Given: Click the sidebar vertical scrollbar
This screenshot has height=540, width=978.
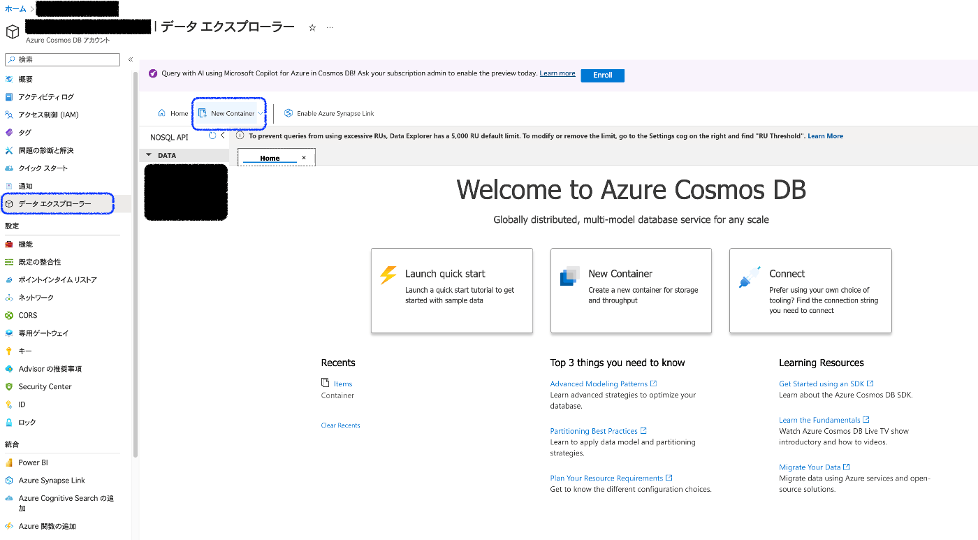Looking at the screenshot, I should [x=135, y=265].
